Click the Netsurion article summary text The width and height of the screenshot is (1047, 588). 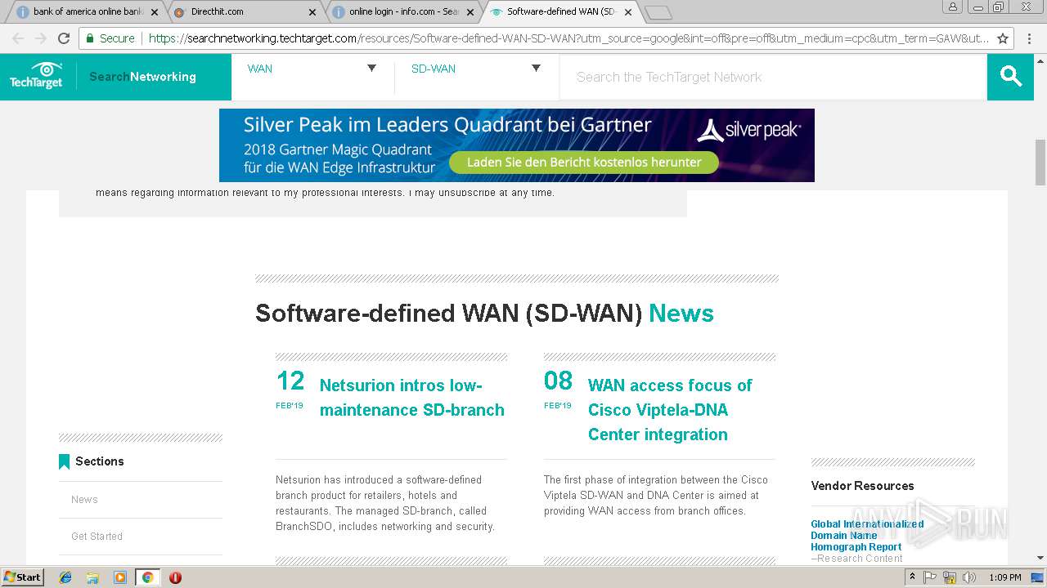pos(386,503)
